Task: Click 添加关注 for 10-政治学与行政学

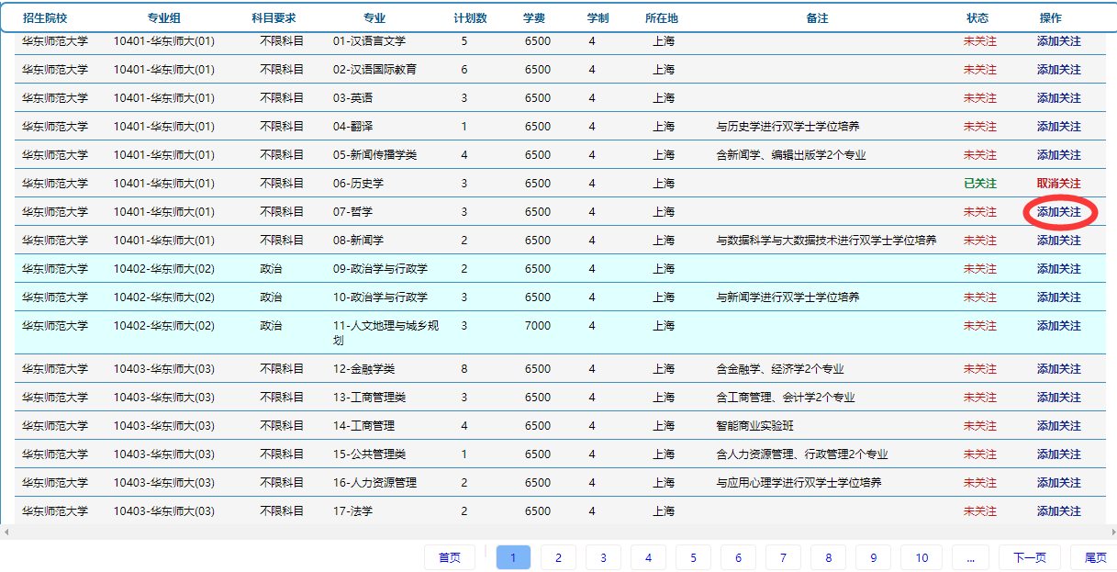Action: (1058, 297)
